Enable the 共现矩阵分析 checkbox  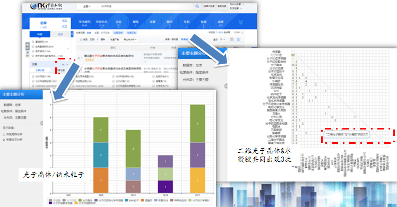coord(4,134)
